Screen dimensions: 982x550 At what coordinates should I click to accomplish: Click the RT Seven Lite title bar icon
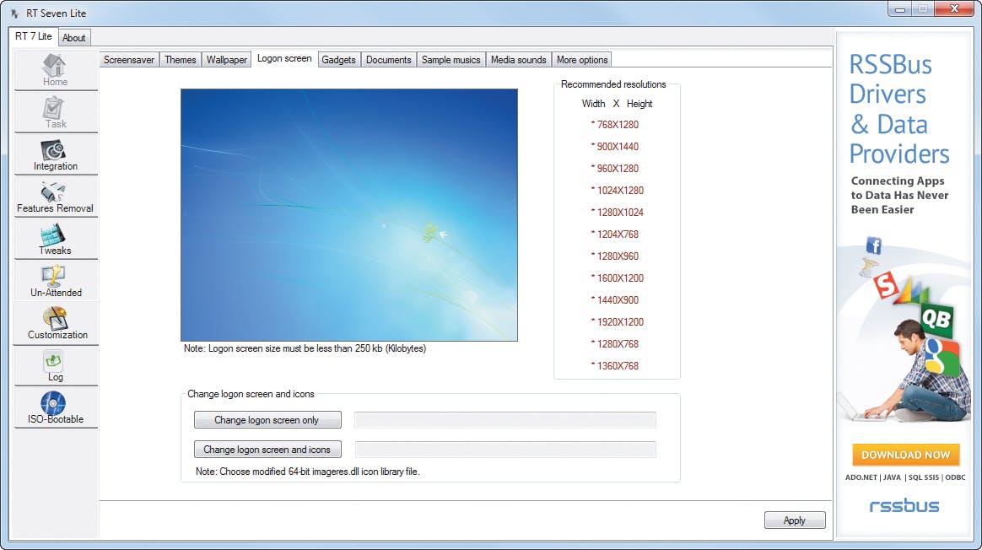[x=14, y=13]
